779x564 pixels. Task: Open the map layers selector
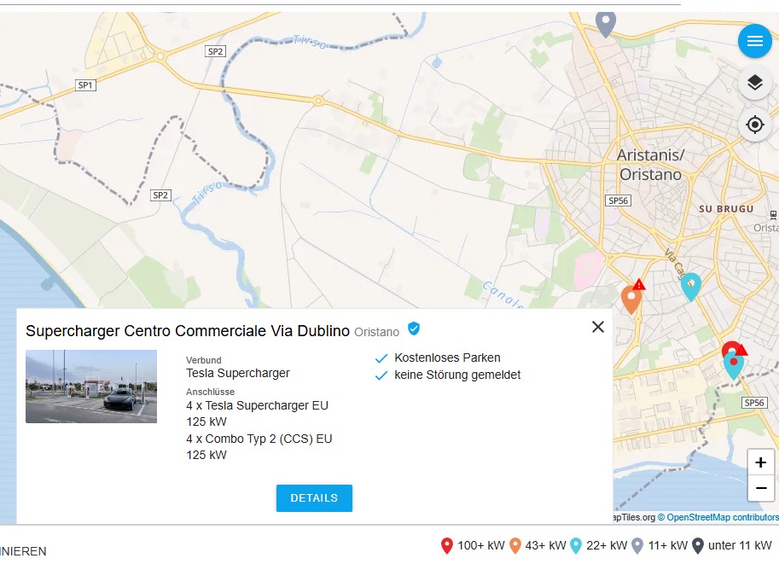click(754, 83)
